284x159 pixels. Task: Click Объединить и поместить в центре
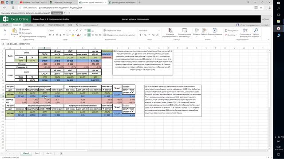pos(119,35)
